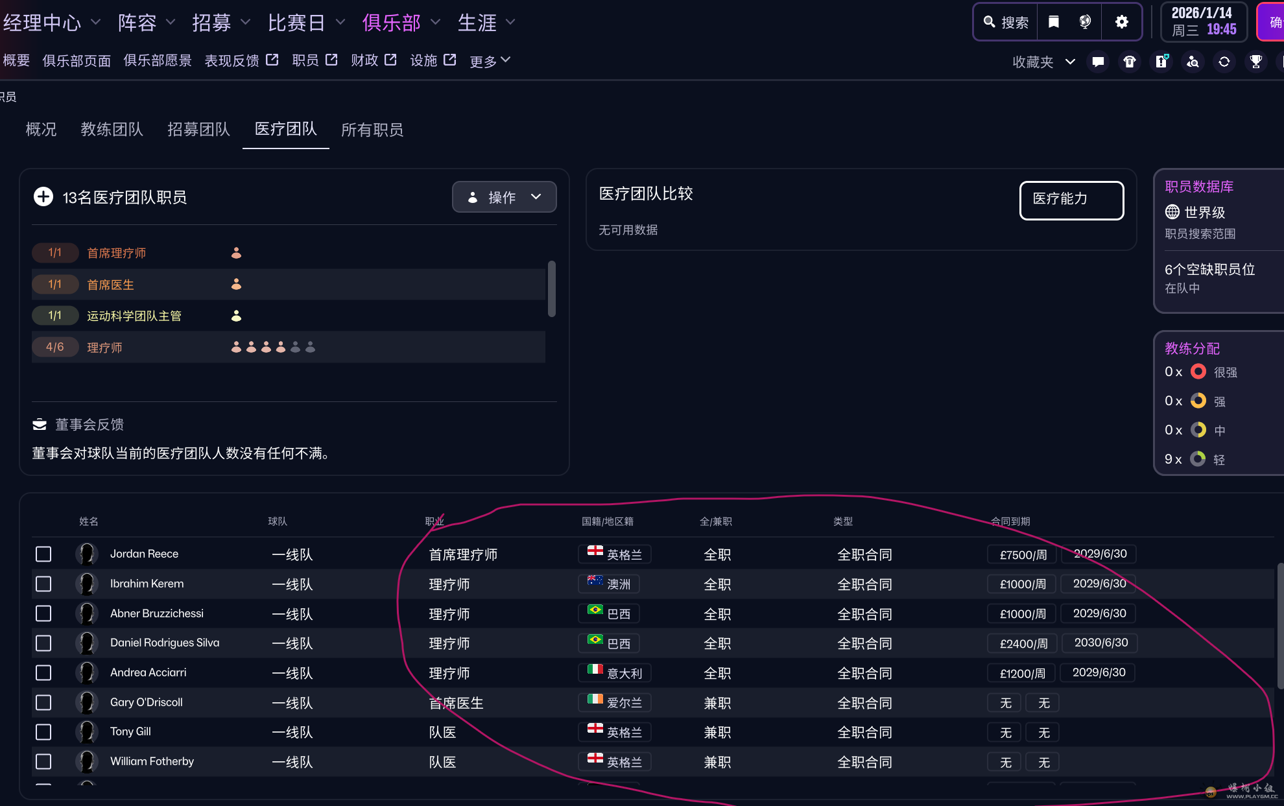The width and height of the screenshot is (1284, 806).
Task: Click the player search scouting icon
Action: (1193, 62)
